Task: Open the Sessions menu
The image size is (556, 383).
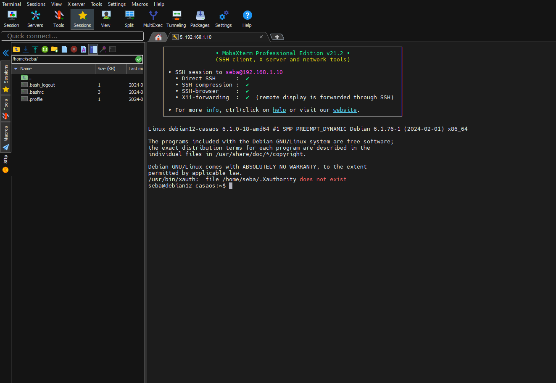Action: (36, 4)
